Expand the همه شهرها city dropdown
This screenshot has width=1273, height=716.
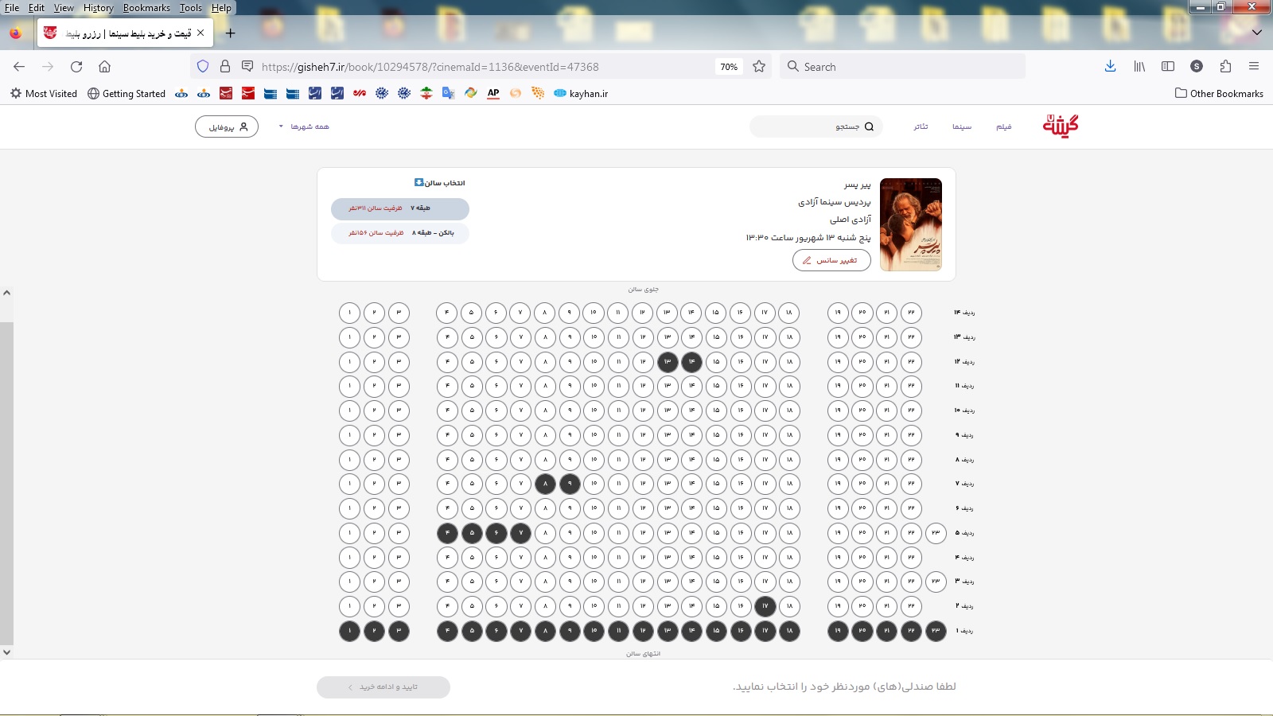pos(304,126)
